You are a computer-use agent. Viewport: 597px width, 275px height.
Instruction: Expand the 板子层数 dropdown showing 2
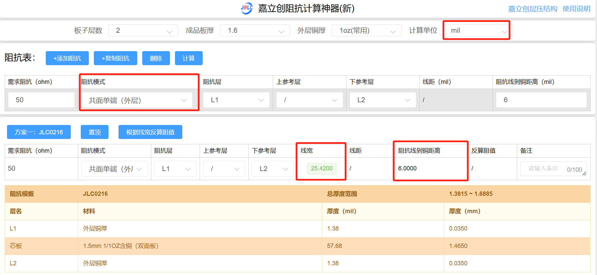(x=143, y=30)
